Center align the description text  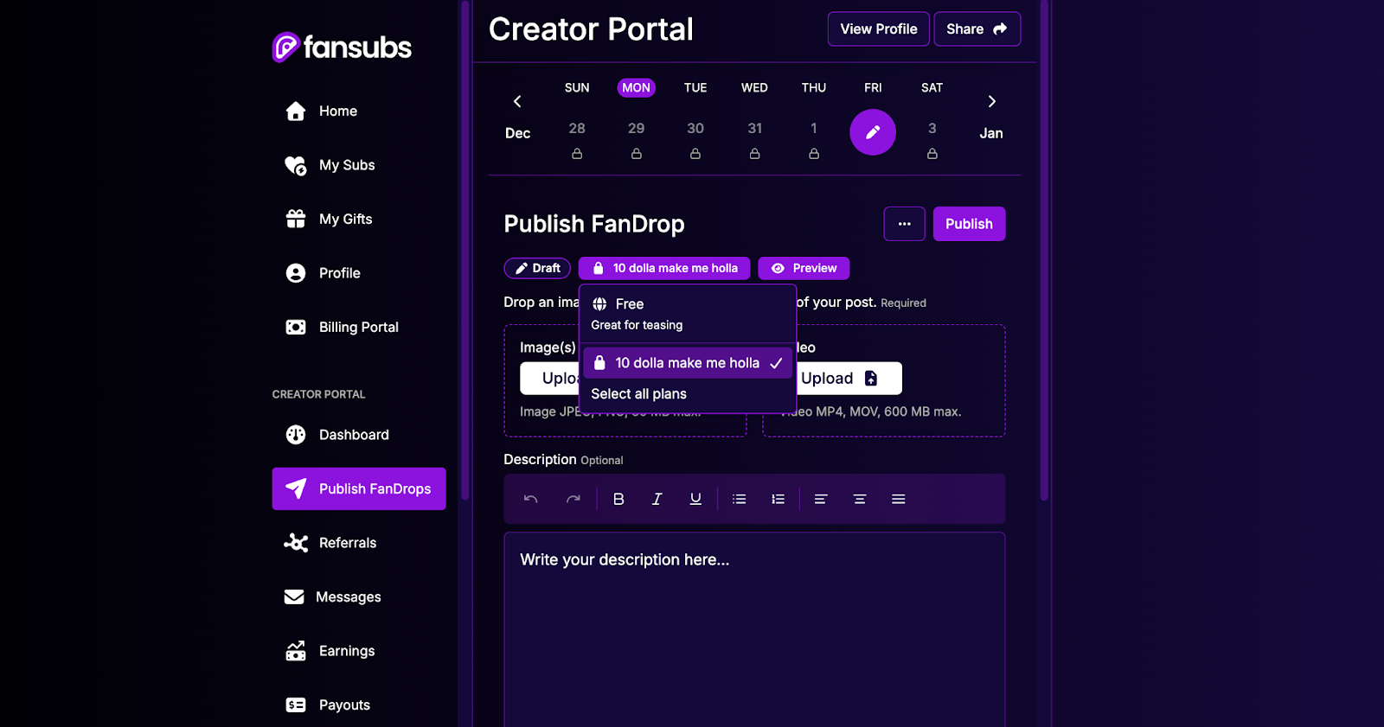coord(859,499)
